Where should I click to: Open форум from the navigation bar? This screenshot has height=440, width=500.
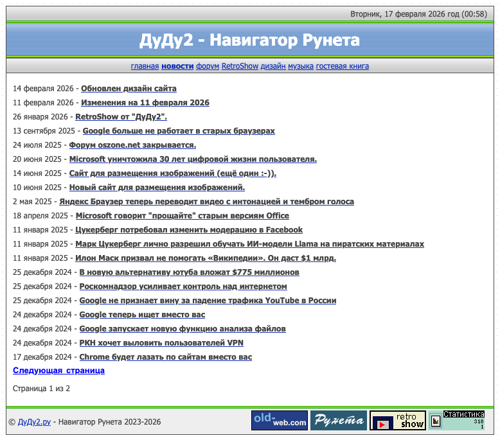208,66
